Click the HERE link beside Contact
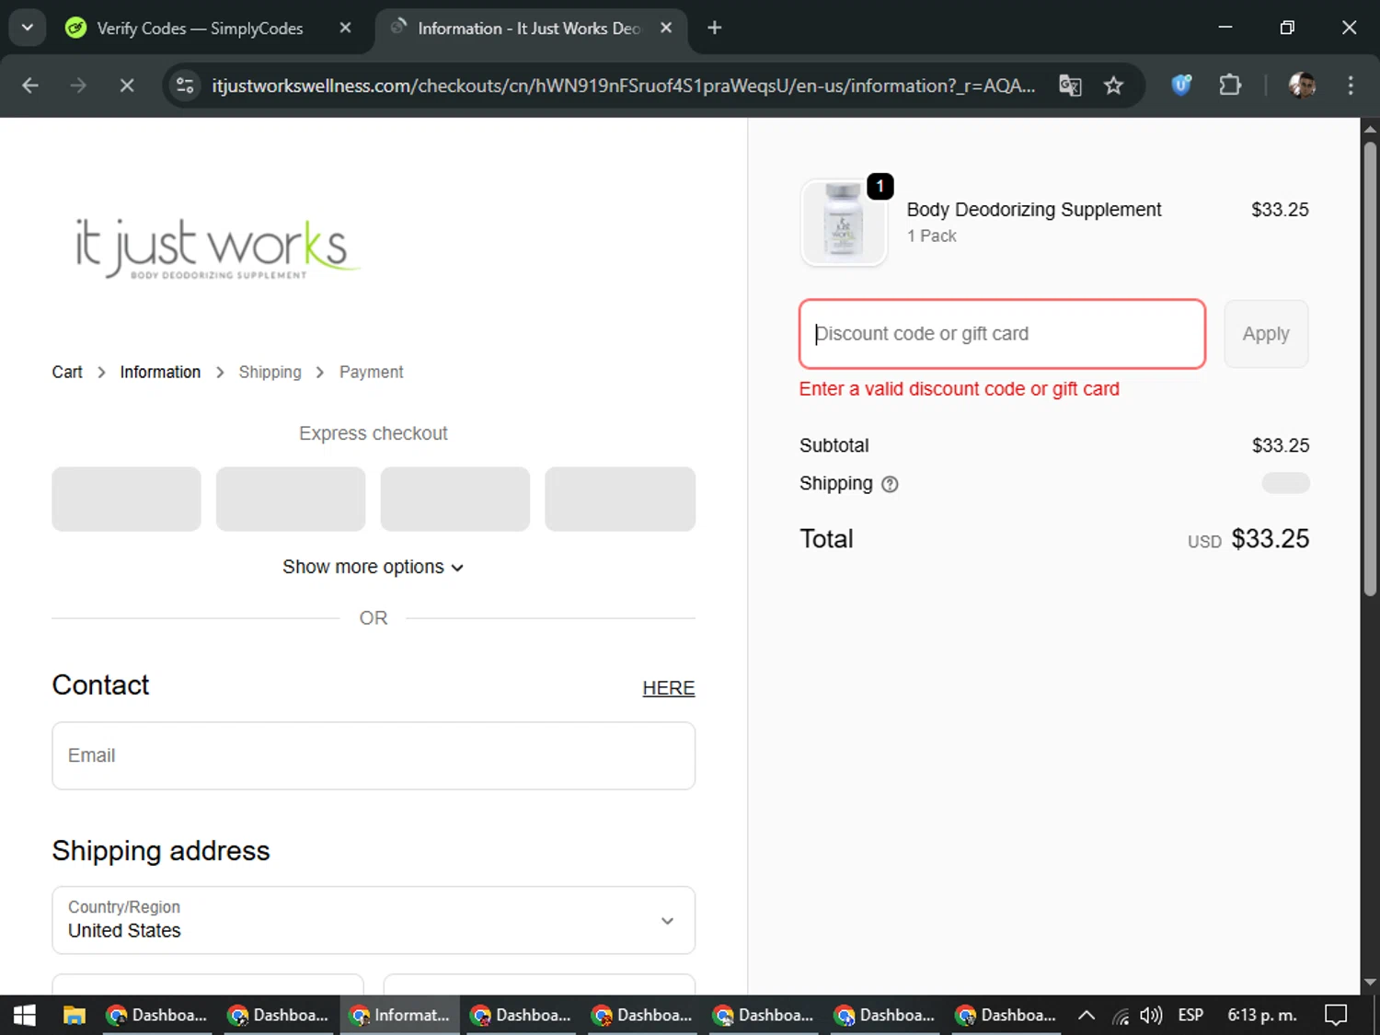This screenshot has width=1380, height=1035. coord(669,687)
